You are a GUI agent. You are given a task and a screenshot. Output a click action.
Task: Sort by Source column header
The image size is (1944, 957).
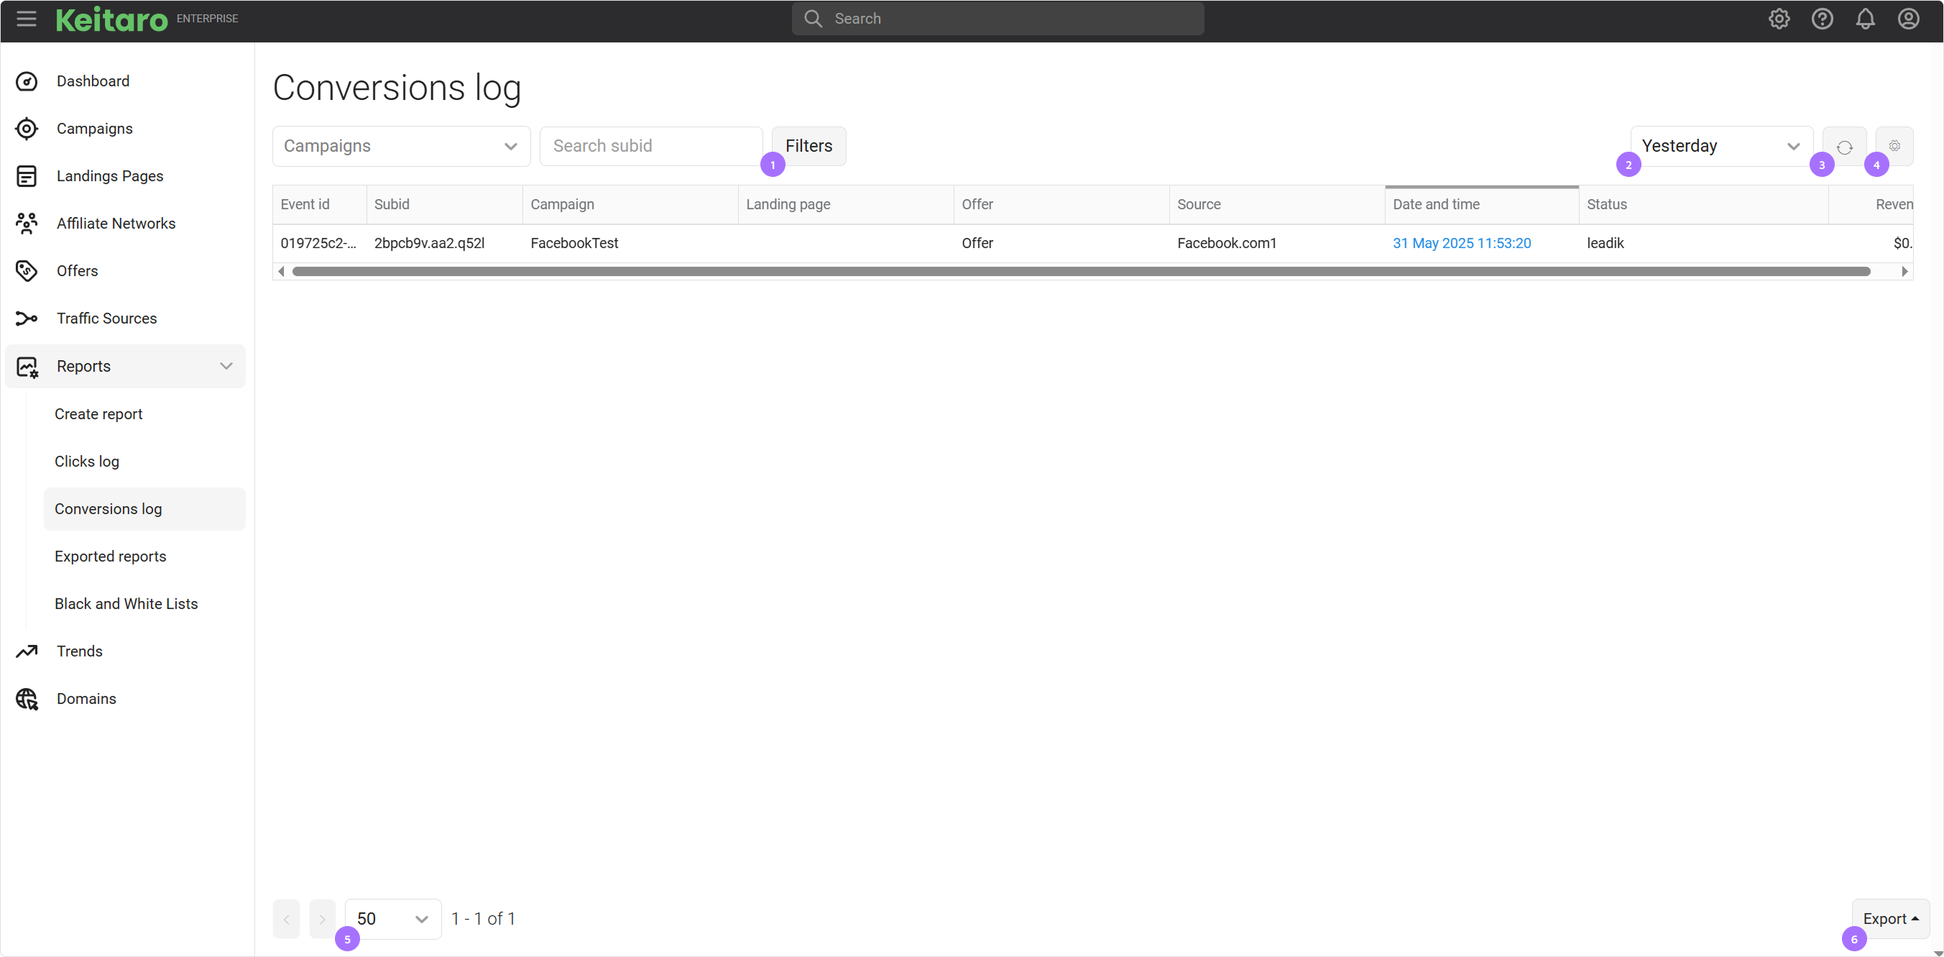click(1277, 204)
